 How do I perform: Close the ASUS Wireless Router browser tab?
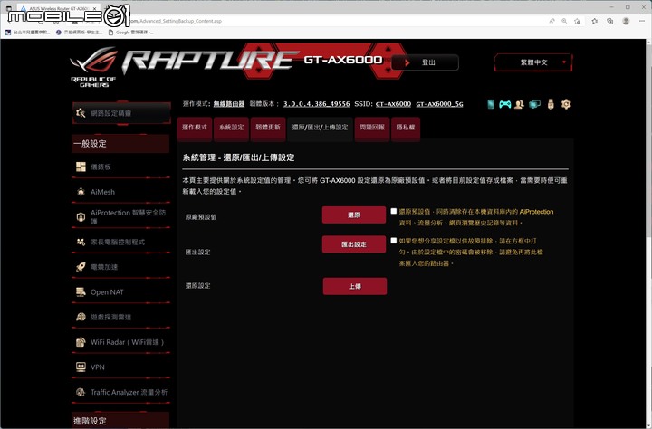point(95,8)
